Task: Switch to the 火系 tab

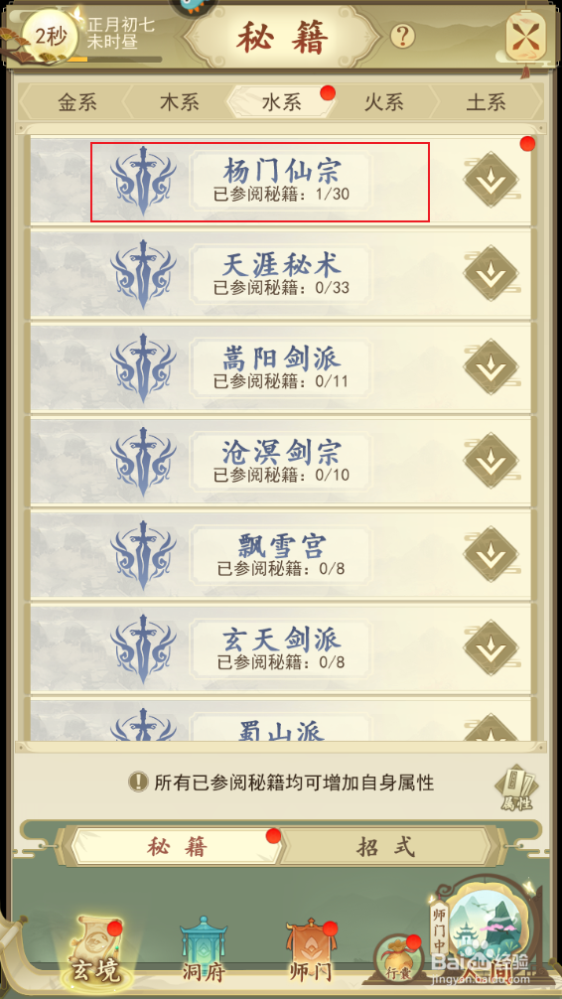Action: coord(383,102)
